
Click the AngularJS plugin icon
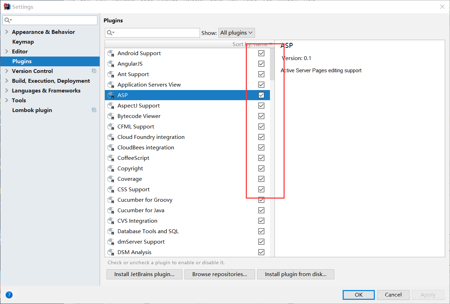tap(111, 64)
